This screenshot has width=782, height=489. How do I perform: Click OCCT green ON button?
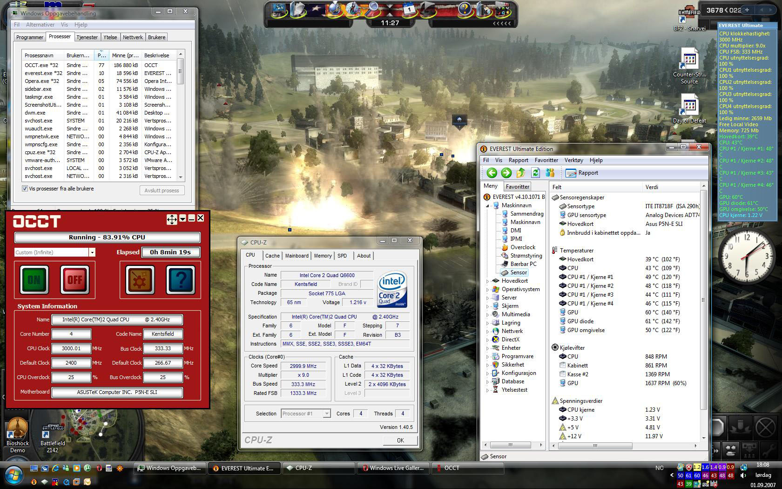34,279
